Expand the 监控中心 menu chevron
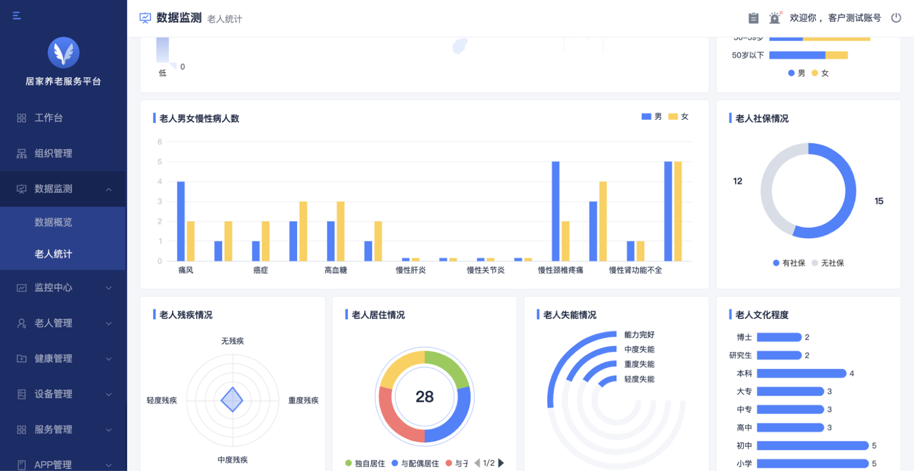This screenshot has width=914, height=471. point(109,288)
